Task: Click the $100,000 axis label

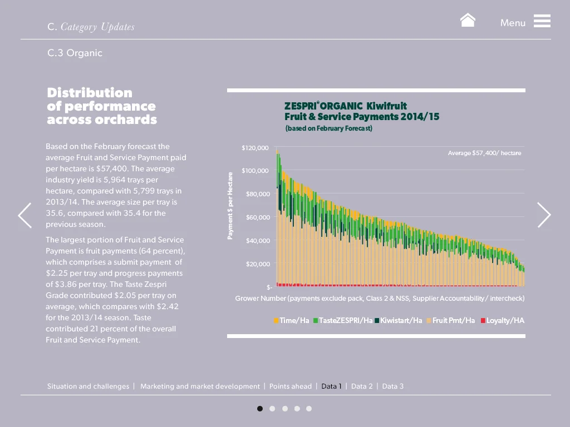Action: (x=255, y=171)
